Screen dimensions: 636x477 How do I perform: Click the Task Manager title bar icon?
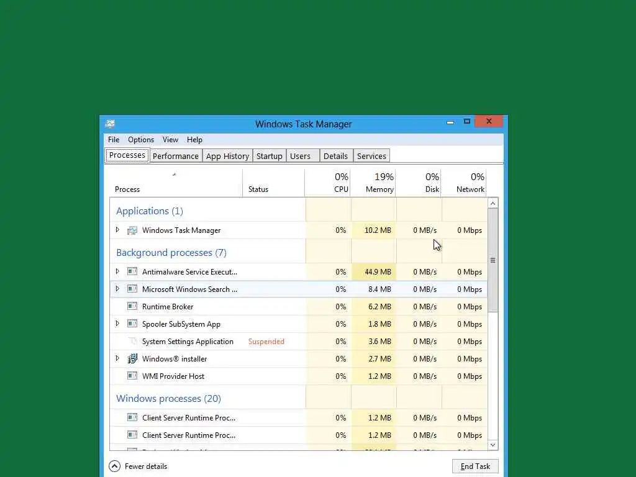[110, 124]
